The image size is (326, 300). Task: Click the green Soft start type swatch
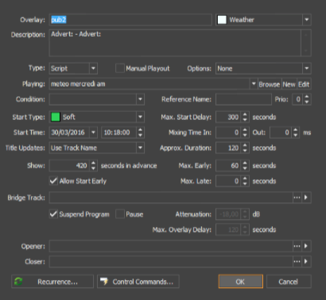tap(56, 117)
